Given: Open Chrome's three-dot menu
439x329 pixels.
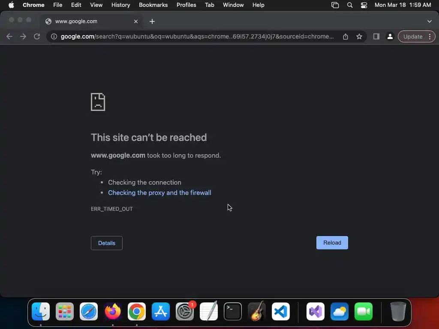Looking at the screenshot, I should 430,37.
